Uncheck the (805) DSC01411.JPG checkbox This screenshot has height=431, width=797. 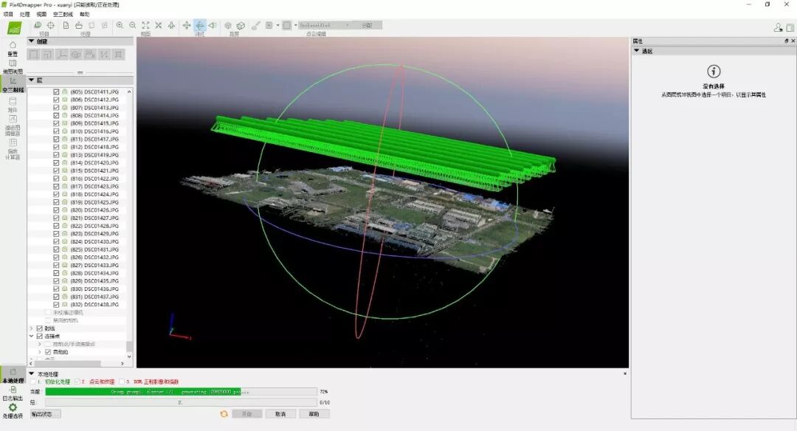click(x=56, y=92)
